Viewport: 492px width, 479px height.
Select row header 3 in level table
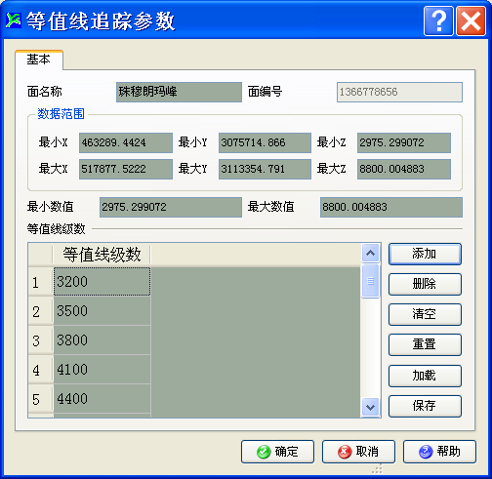pos(40,340)
